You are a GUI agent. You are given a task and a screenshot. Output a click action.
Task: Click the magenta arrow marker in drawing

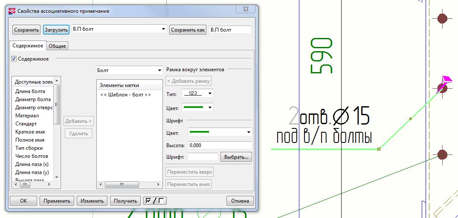(x=444, y=84)
